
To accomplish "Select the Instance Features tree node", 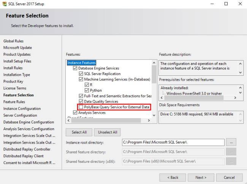I will 81,62.
